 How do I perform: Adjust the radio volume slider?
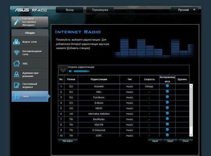[82, 71]
